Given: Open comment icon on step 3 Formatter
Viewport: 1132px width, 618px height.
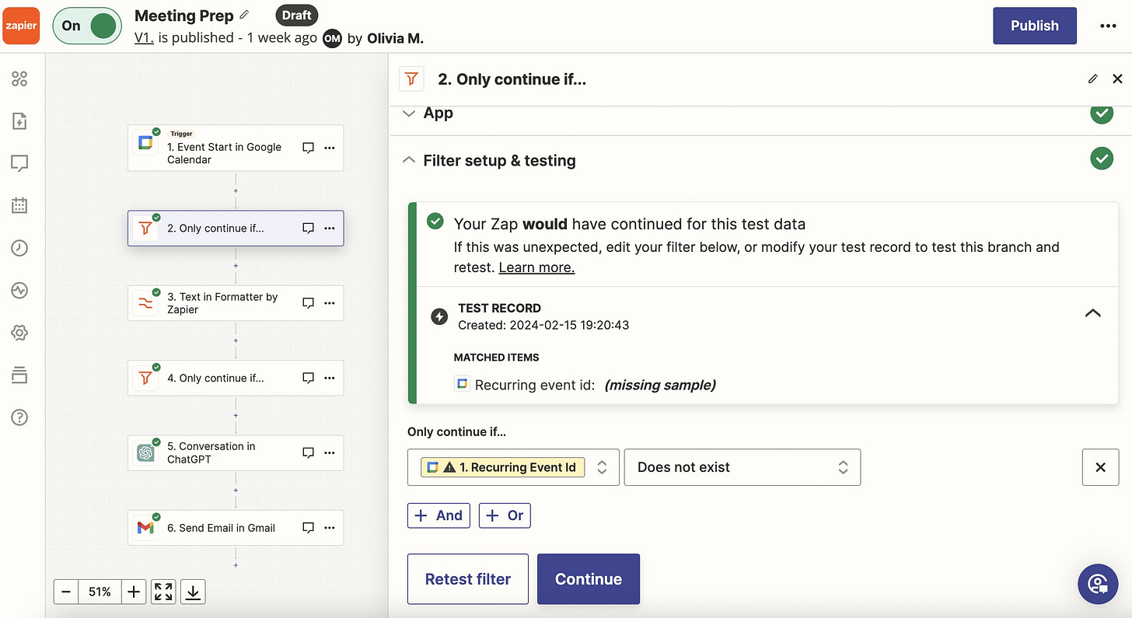Looking at the screenshot, I should (308, 303).
